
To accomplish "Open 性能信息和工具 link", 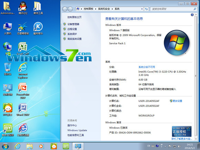I will pos(76,135).
